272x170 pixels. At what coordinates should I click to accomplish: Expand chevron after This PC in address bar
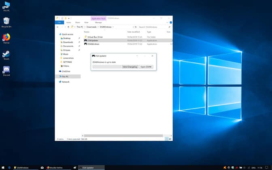click(x=85, y=27)
